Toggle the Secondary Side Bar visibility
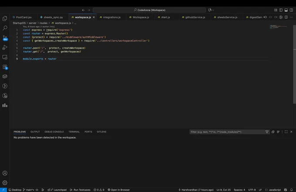The height and width of the screenshot is (192, 296). point(292,10)
